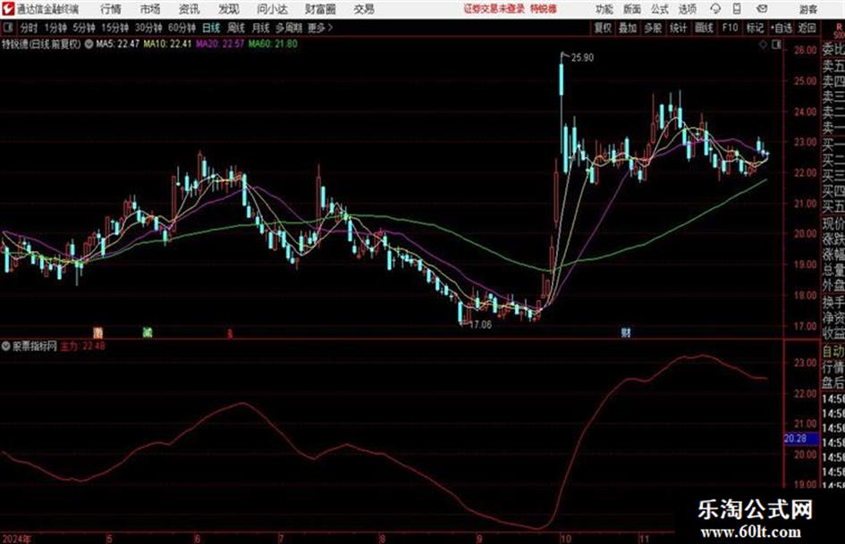Open dropdown beside 股票指标网 indicator
Image resolution: width=845 pixels, height=544 pixels.
click(6, 347)
